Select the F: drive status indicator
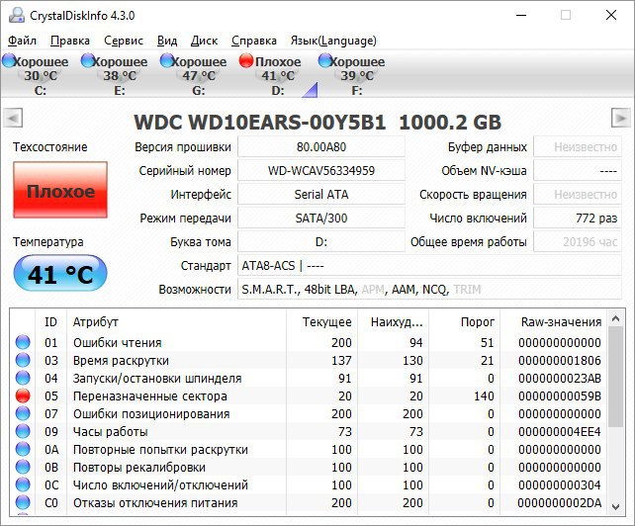Screen dimensions: 635x526 pyautogui.click(x=324, y=61)
